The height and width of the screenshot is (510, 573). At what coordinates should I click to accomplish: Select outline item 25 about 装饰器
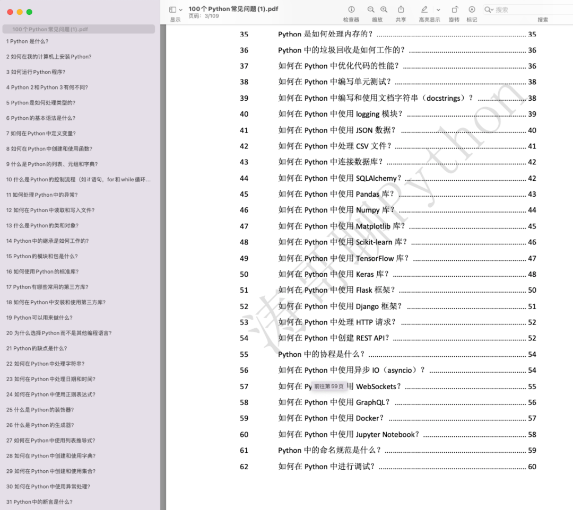pyautogui.click(x=40, y=410)
